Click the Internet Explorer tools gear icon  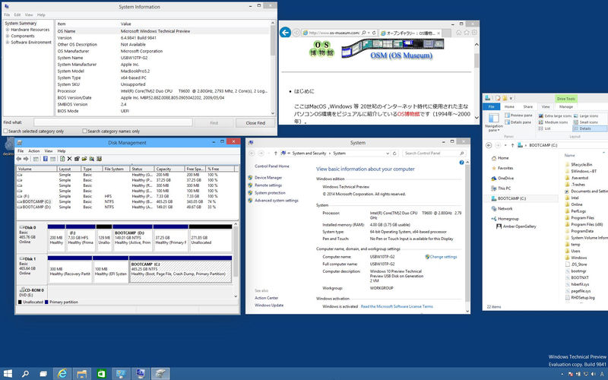click(x=474, y=33)
